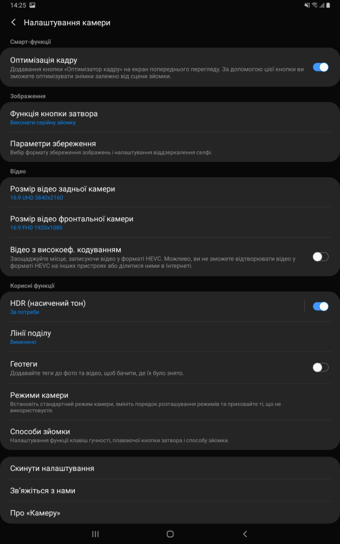Tap the battery status icon

coord(328,5)
